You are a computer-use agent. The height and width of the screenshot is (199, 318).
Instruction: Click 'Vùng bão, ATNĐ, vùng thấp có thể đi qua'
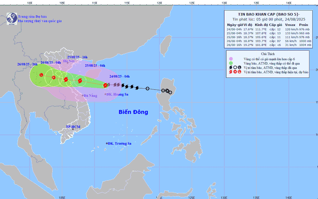coord(271,63)
